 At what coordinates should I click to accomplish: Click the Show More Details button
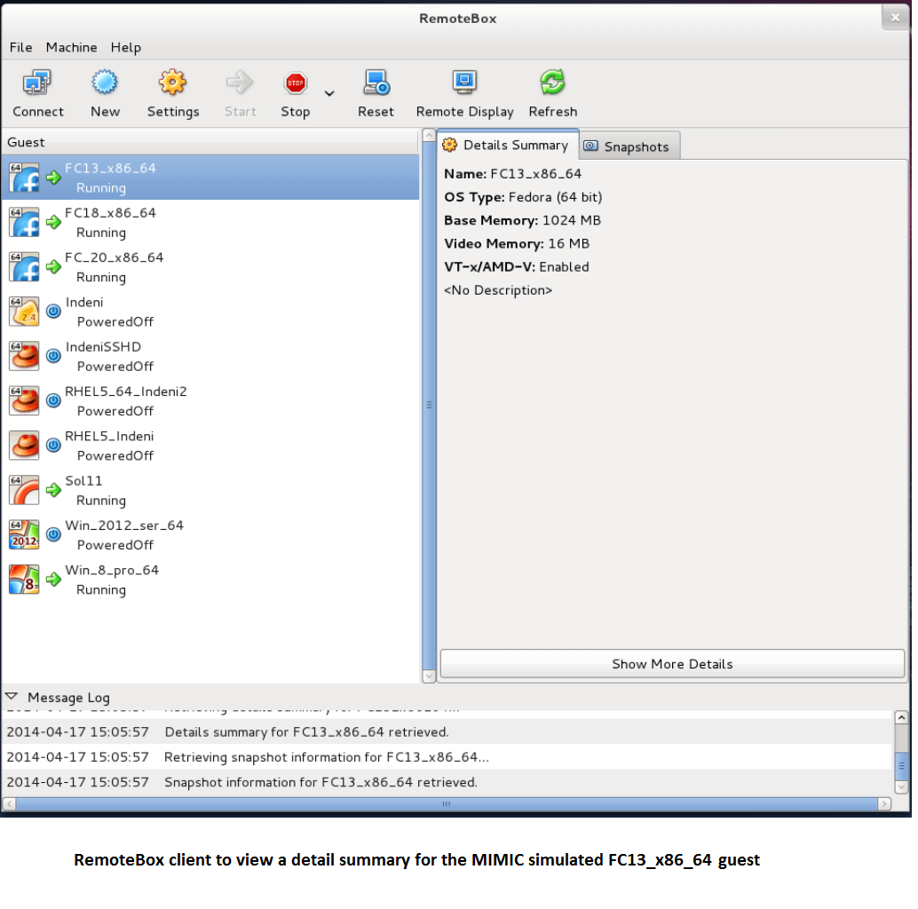tap(672, 664)
